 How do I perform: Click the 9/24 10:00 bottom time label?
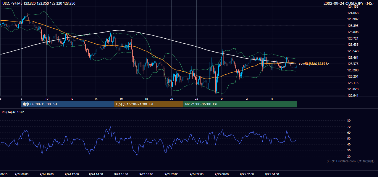(47, 174)
